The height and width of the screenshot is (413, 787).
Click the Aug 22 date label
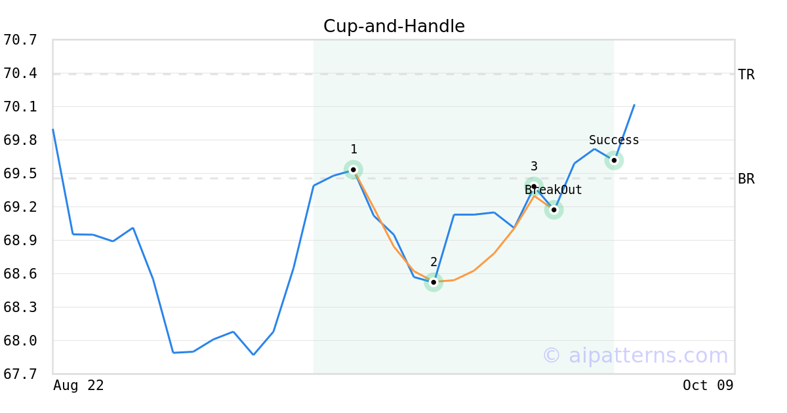pyautogui.click(x=78, y=385)
